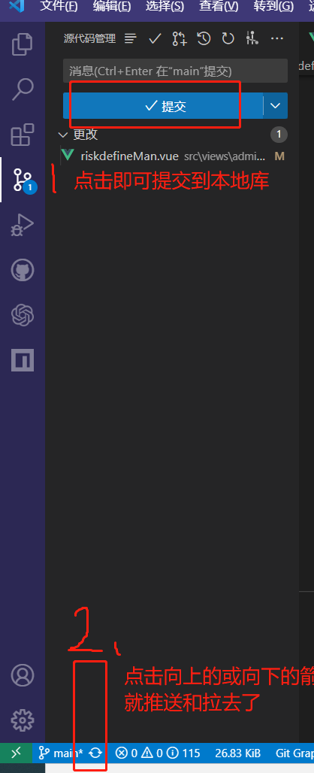
Task: Open the ChatGPT extension icon
Action: 22,315
